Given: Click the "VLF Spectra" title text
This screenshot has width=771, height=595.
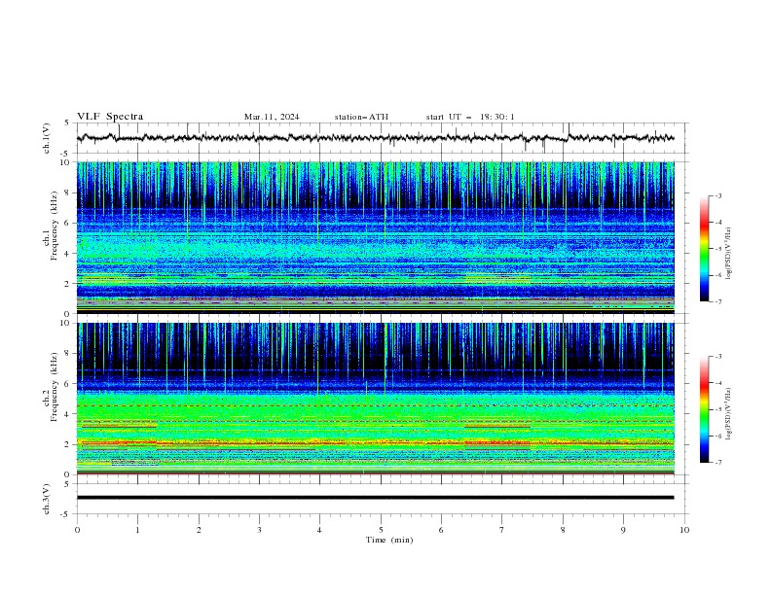Looking at the screenshot, I should click(x=110, y=117).
